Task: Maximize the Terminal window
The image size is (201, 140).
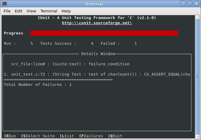Action: click(x=190, y=4)
